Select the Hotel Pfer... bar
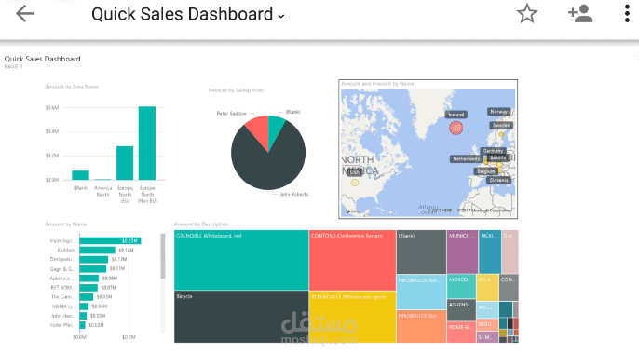 pos(82,325)
